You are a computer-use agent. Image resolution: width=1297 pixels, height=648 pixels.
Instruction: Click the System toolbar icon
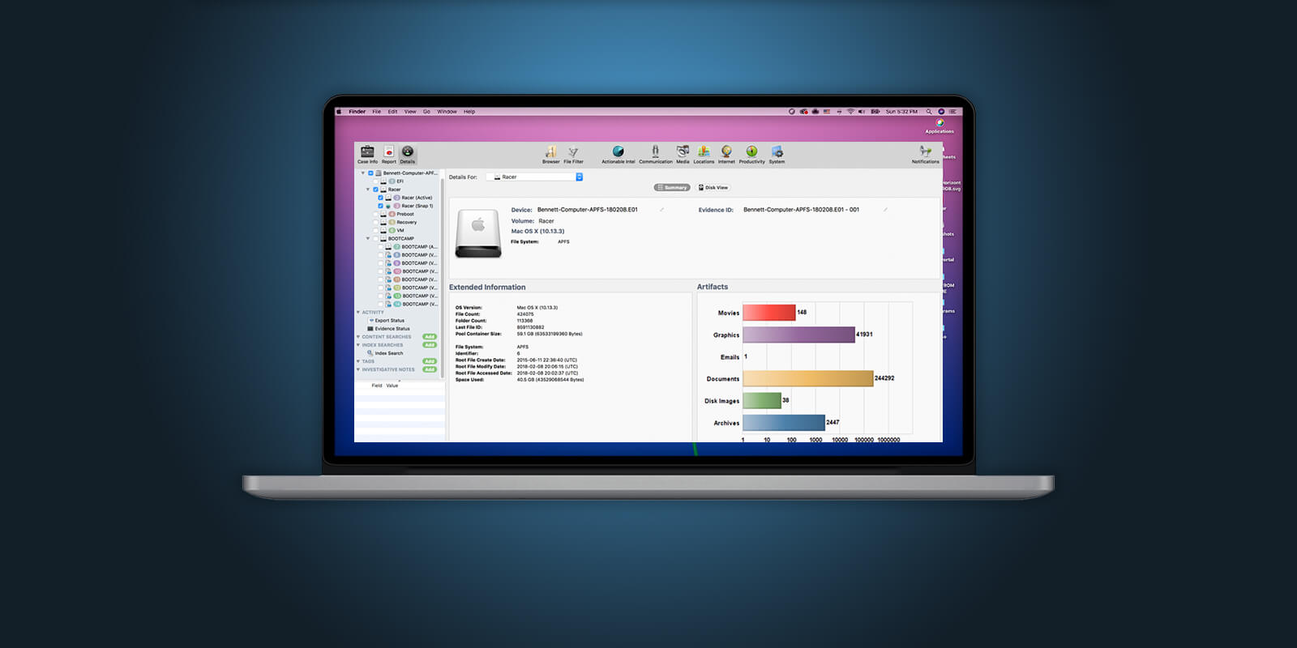click(777, 154)
